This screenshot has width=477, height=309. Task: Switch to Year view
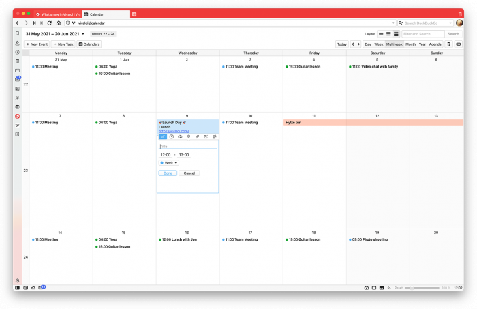pyautogui.click(x=422, y=44)
